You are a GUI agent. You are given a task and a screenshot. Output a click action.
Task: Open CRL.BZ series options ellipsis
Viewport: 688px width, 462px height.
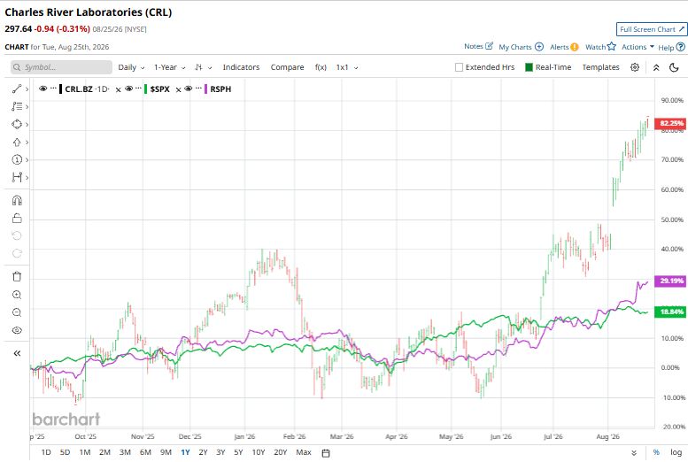coord(53,89)
